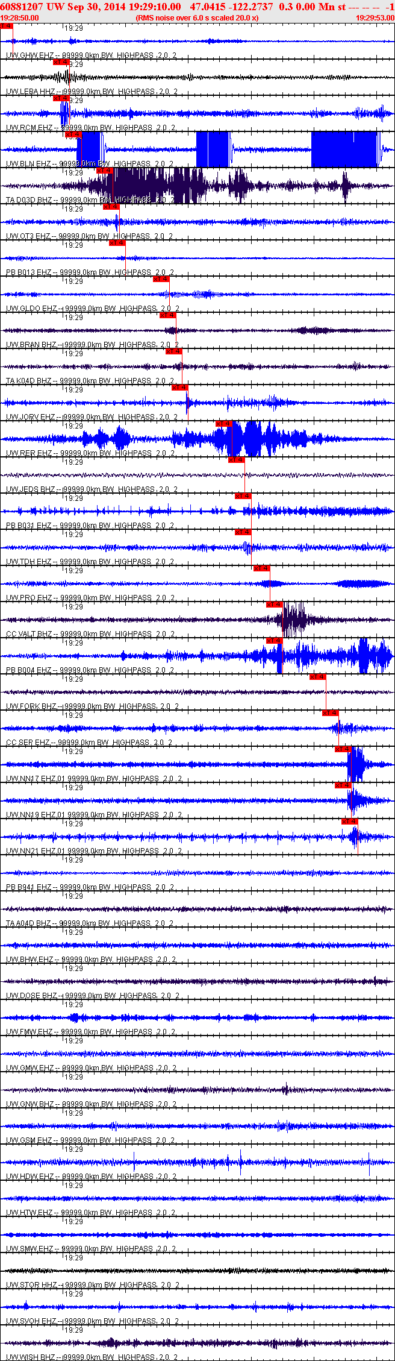Click the pick marker on TA.D03D trace
This screenshot has height=1361, width=395.
click(x=104, y=171)
